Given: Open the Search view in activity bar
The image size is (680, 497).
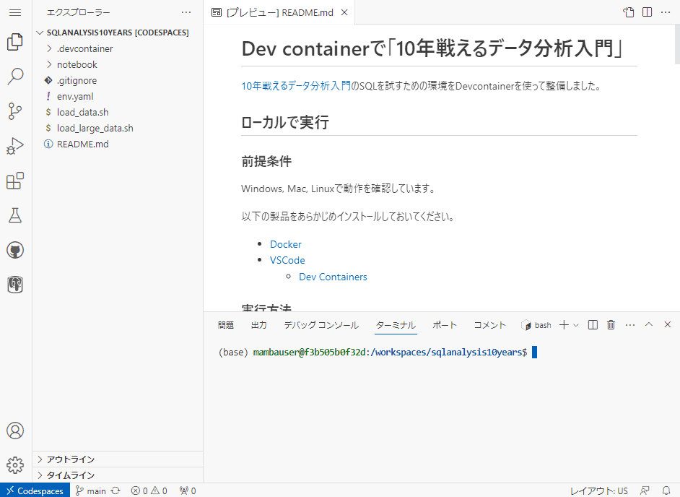Looking at the screenshot, I should coord(15,77).
